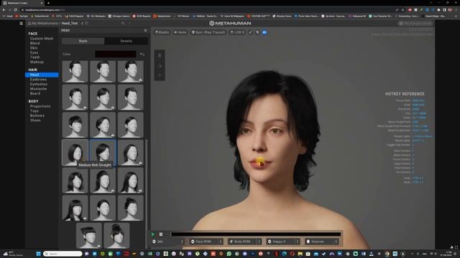Play the animation preview
The height and width of the screenshot is (258, 460).
pyautogui.click(x=153, y=234)
